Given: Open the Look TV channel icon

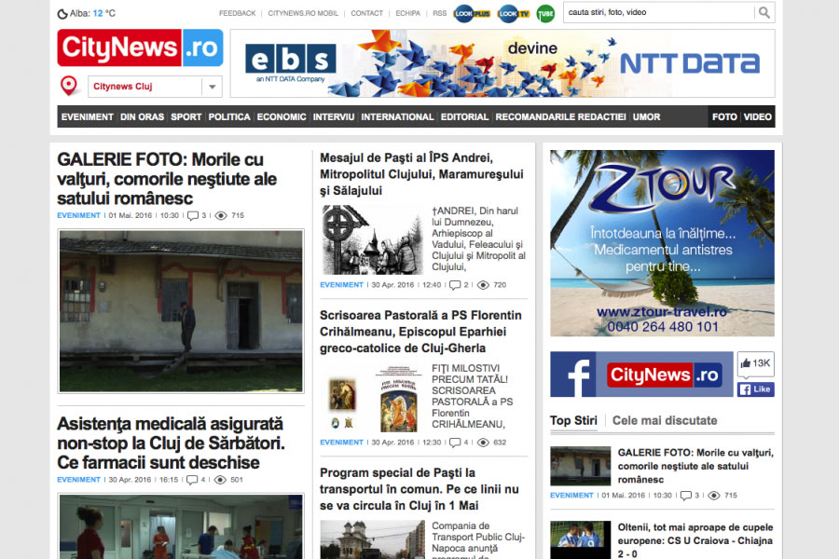Looking at the screenshot, I should tap(513, 13).
